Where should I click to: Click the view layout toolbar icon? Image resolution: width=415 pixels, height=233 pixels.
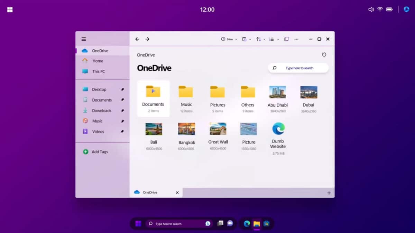point(271,39)
